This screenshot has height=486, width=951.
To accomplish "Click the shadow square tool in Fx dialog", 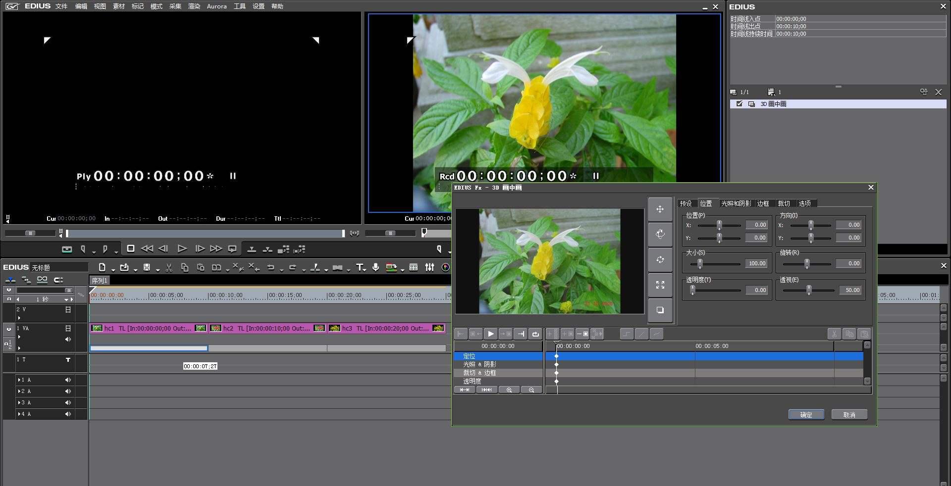I will coord(660,310).
